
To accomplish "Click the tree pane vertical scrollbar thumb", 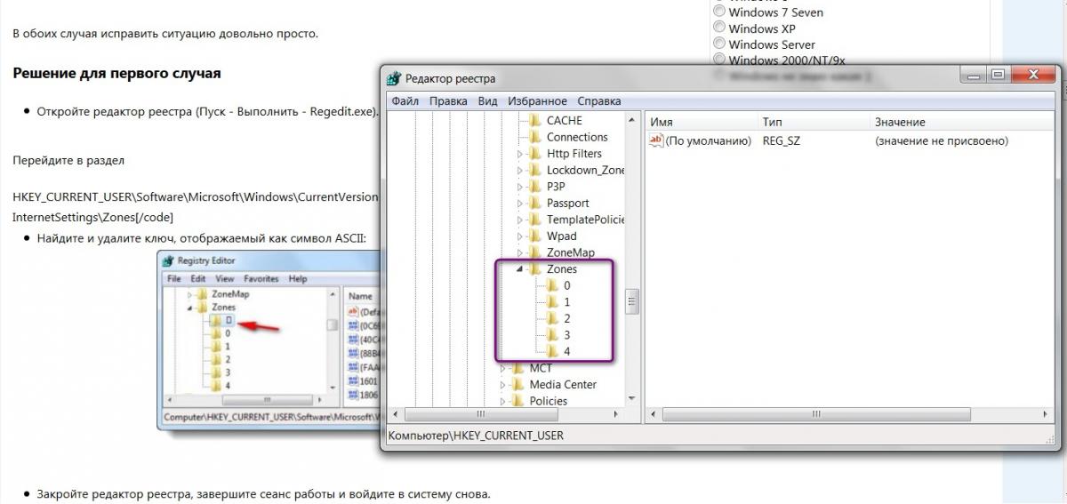I will coord(632,302).
